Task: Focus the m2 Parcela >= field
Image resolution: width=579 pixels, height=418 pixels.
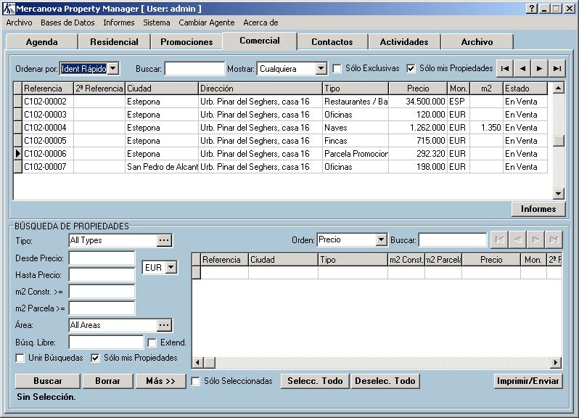Action: point(102,308)
